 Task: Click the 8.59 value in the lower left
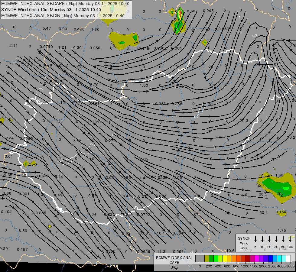tap(23, 231)
